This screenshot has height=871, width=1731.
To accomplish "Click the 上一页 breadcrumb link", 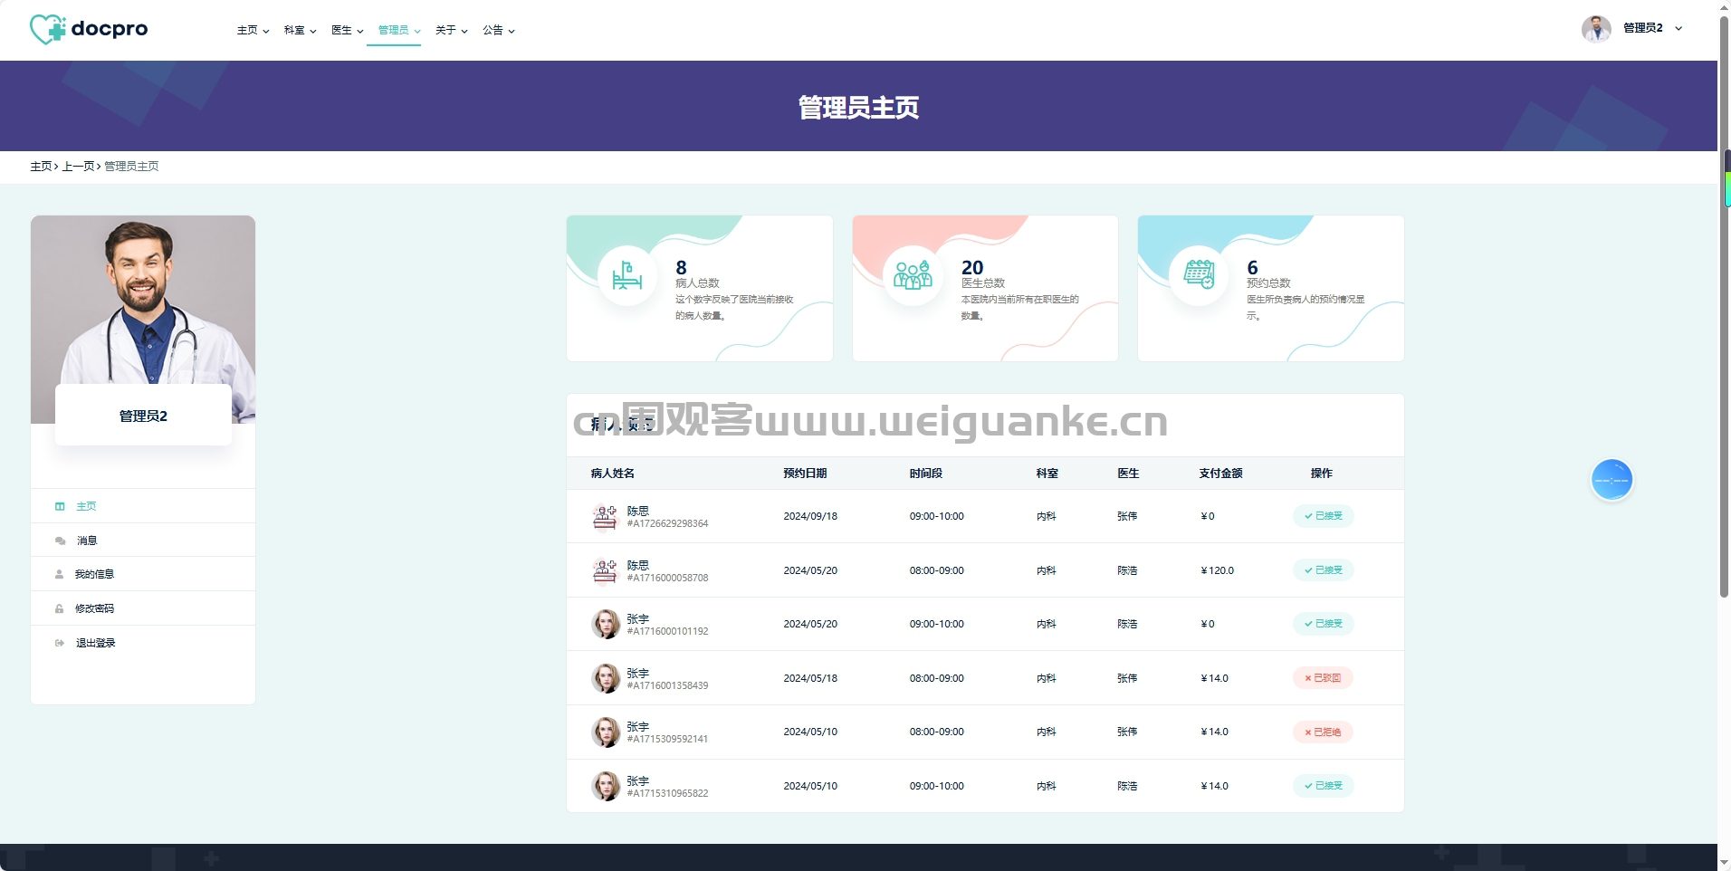I will (x=78, y=167).
